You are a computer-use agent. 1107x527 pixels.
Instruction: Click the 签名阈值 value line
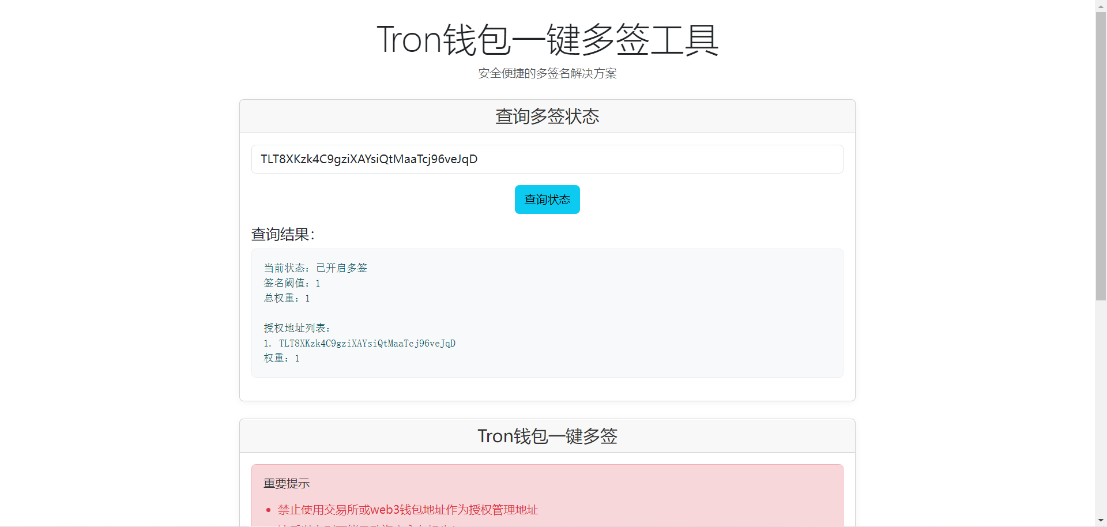click(292, 283)
